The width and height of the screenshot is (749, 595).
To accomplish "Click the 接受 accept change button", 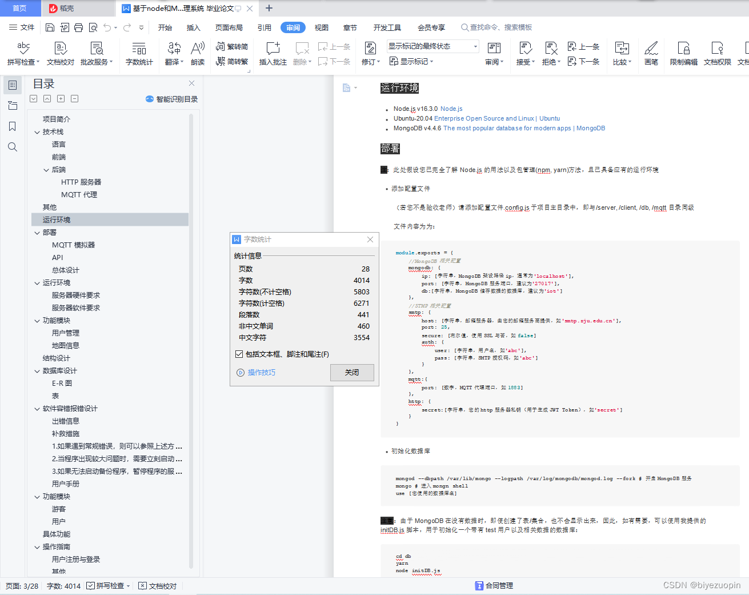I will click(x=526, y=54).
